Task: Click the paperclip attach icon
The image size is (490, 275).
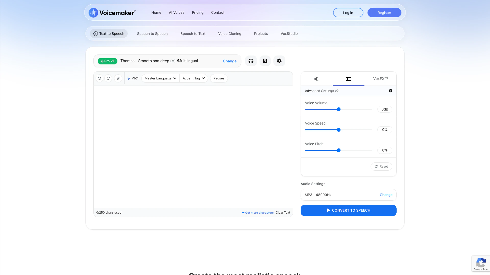Action: click(x=118, y=78)
